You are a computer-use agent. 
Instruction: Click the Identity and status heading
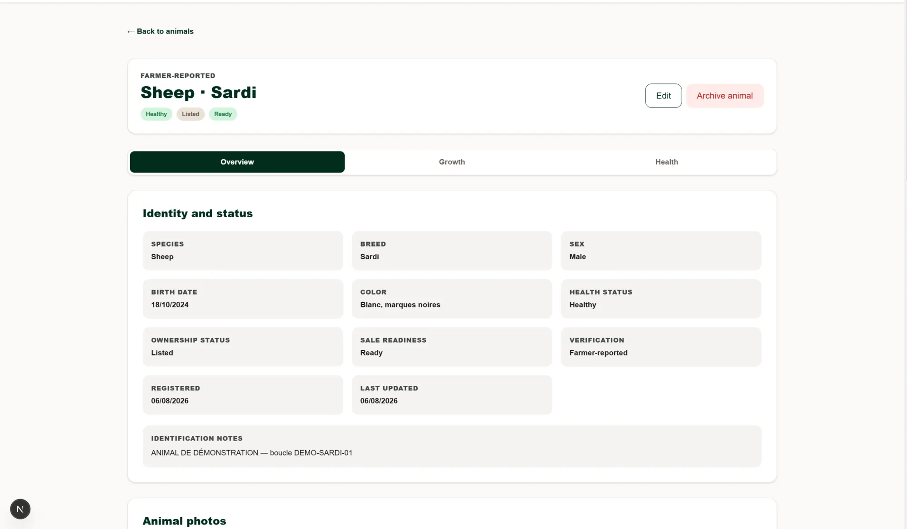tap(198, 213)
